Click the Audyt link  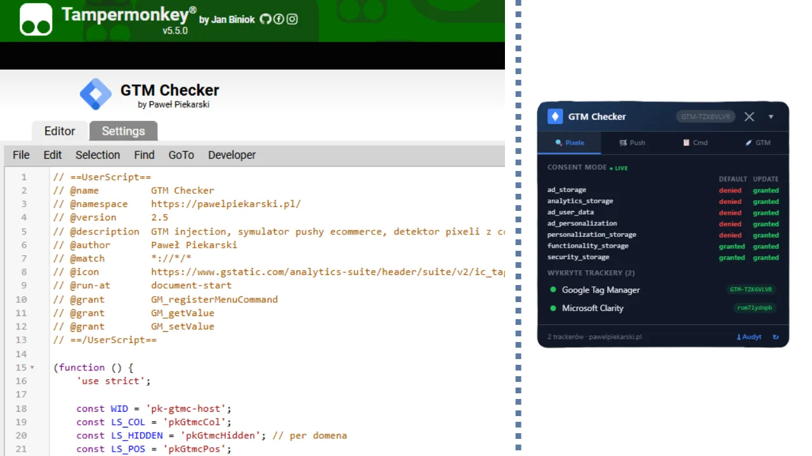pos(749,337)
